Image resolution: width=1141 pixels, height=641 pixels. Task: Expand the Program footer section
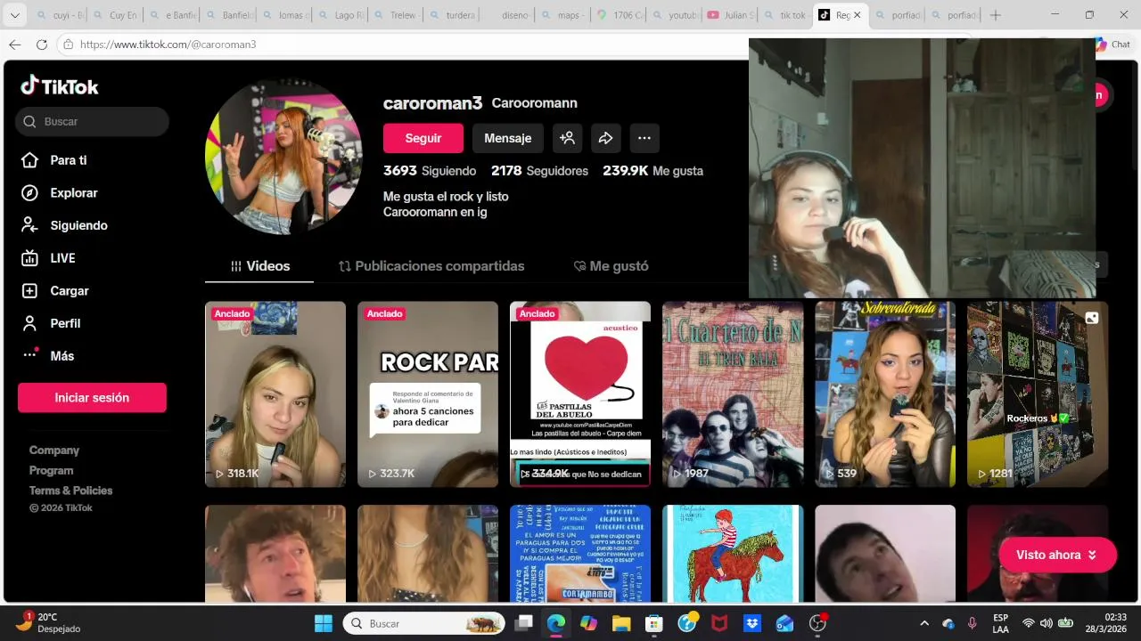[x=51, y=471]
